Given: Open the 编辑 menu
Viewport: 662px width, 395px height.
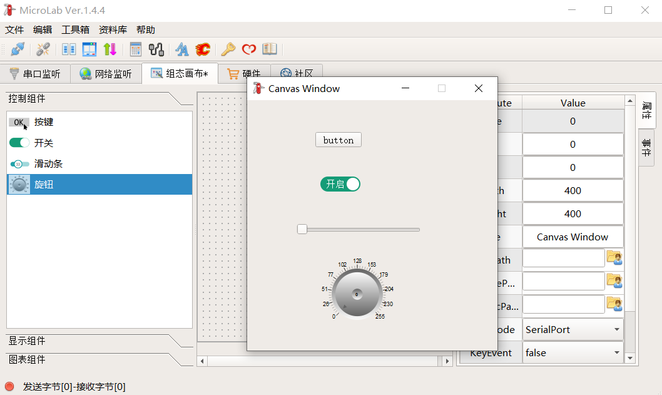Looking at the screenshot, I should point(43,30).
